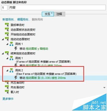Viewport: 107px width, 111px height.
Task: Collapse the 拖动动态面板时 event node
Action: tap(3, 39)
